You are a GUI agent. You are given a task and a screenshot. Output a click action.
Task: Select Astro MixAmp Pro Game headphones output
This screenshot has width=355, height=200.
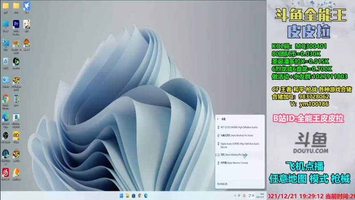pyautogui.click(x=240, y=155)
